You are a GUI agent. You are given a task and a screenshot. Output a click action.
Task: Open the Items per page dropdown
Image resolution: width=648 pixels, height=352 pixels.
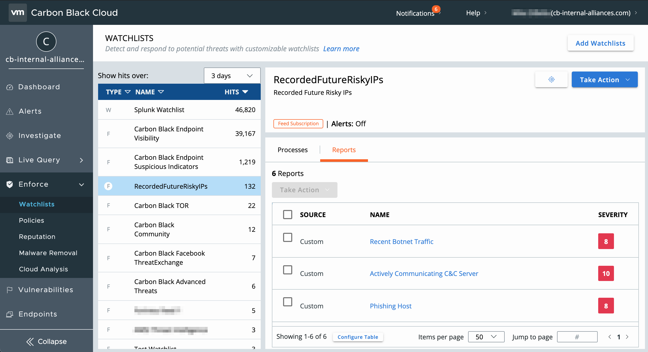click(486, 337)
